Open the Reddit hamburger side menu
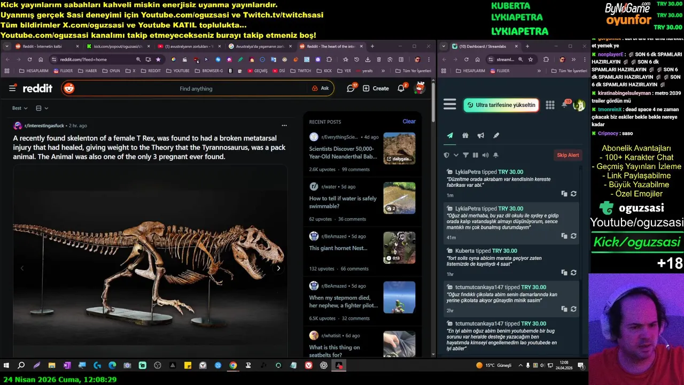This screenshot has width=684, height=385. [x=13, y=88]
